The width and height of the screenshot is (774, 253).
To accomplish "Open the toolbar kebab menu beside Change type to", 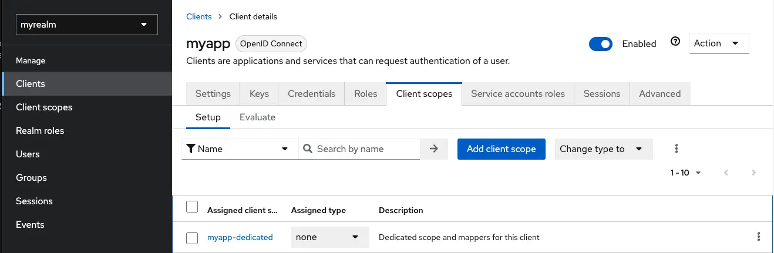I will coord(677,149).
